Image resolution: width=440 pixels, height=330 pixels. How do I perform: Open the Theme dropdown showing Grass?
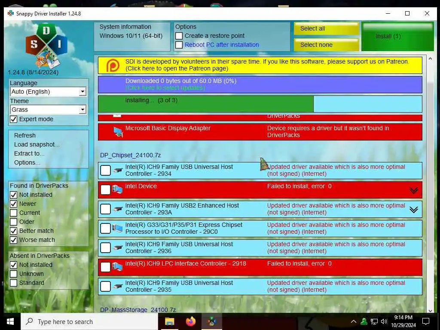click(x=49, y=110)
